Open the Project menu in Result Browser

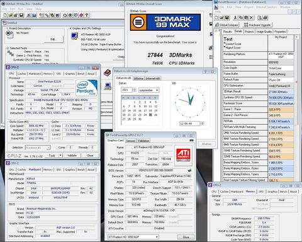click(249, 7)
